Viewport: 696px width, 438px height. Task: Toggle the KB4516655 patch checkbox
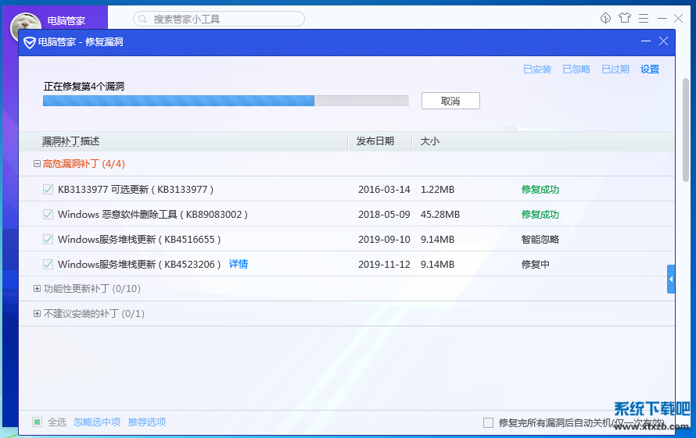click(x=48, y=239)
